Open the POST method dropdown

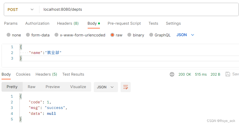coord(21,9)
